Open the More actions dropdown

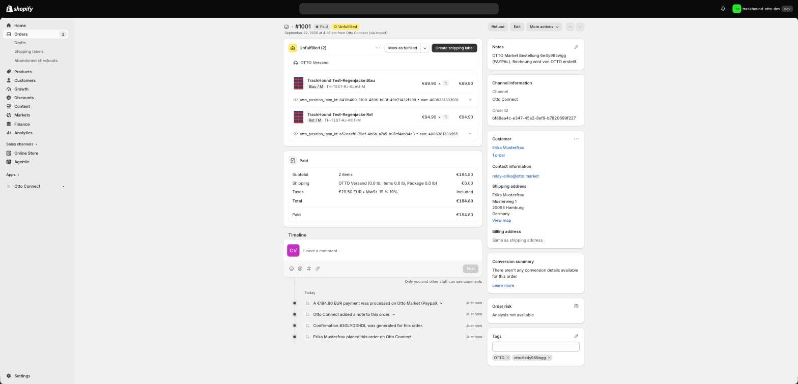tap(544, 27)
